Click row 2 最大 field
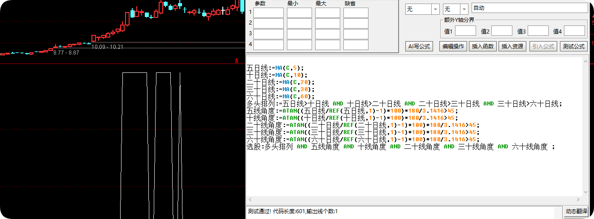 [328, 23]
